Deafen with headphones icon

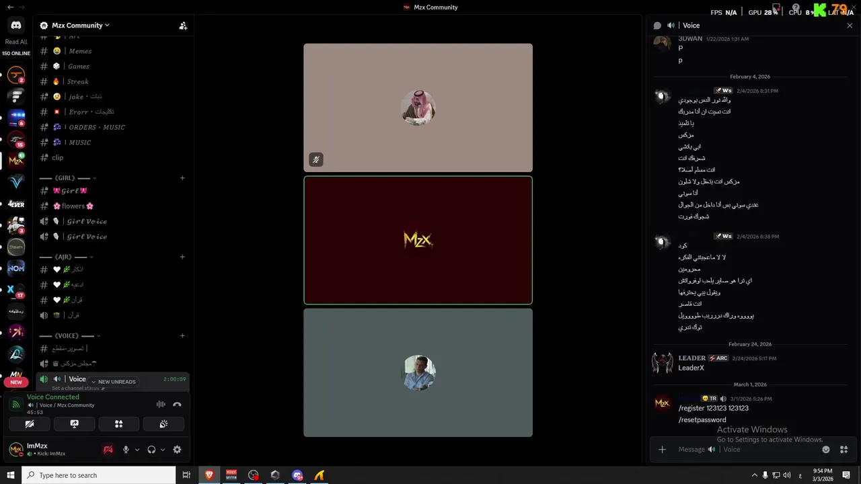[152, 450]
